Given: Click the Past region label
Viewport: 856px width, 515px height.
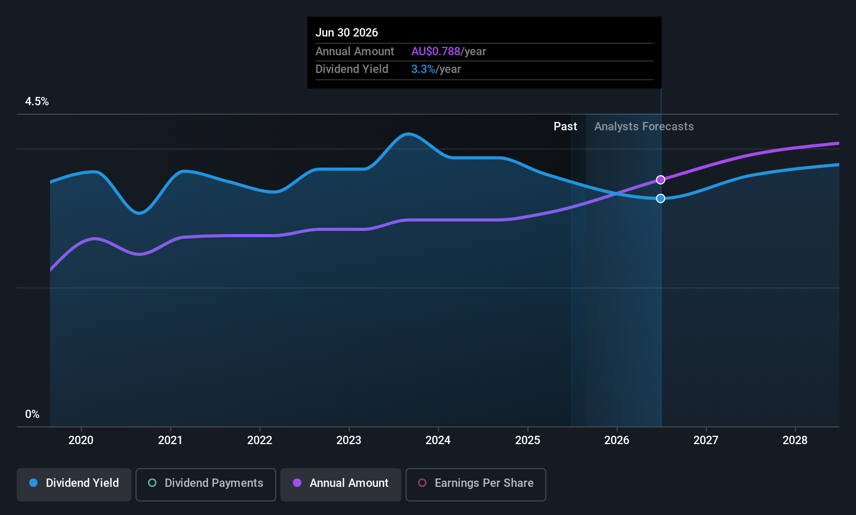Looking at the screenshot, I should 565,127.
